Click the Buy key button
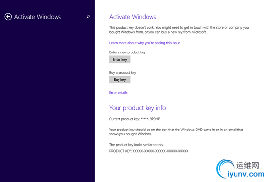Image resolution: width=267 pixels, height=182 pixels. click(119, 79)
